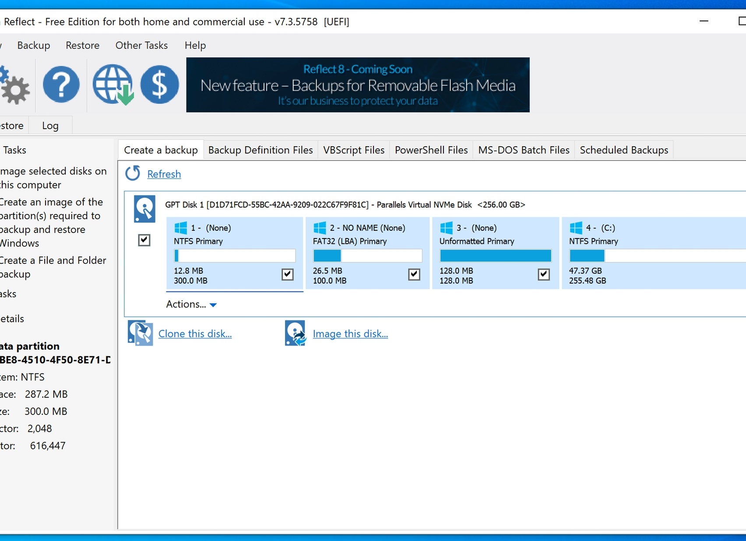The image size is (746, 541).
Task: Click Create image of partitions for Windows
Action: pyautogui.click(x=52, y=222)
